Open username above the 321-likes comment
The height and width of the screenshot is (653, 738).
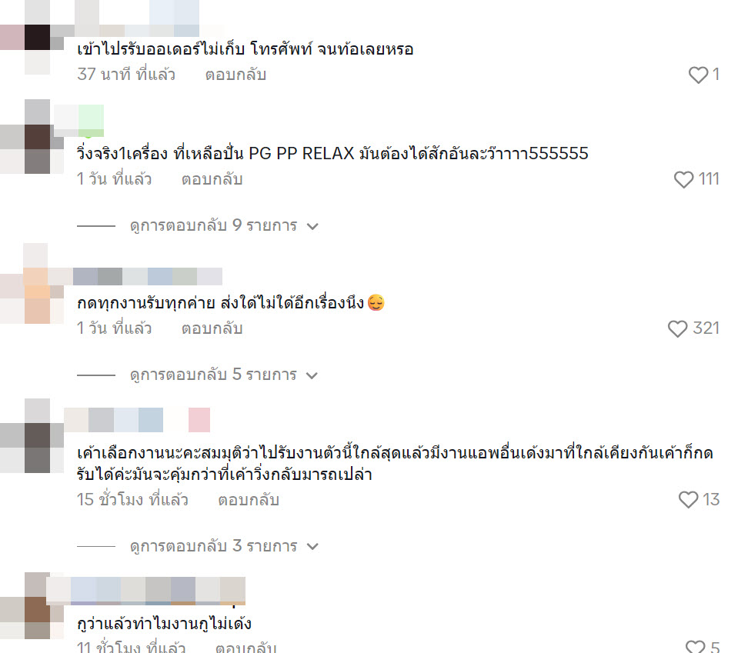coord(148,277)
